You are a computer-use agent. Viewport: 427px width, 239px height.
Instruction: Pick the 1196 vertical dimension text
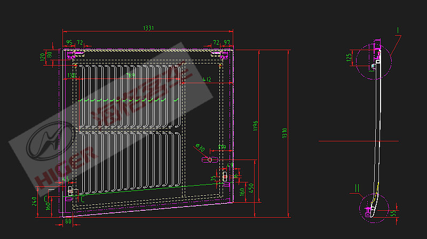pos(256,125)
